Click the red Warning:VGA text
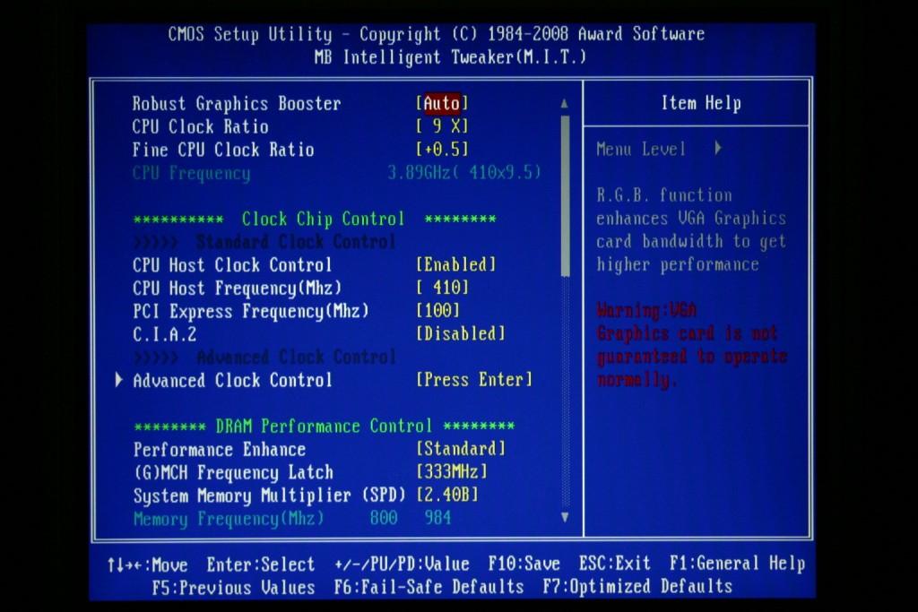918x612 pixels. tap(646, 310)
